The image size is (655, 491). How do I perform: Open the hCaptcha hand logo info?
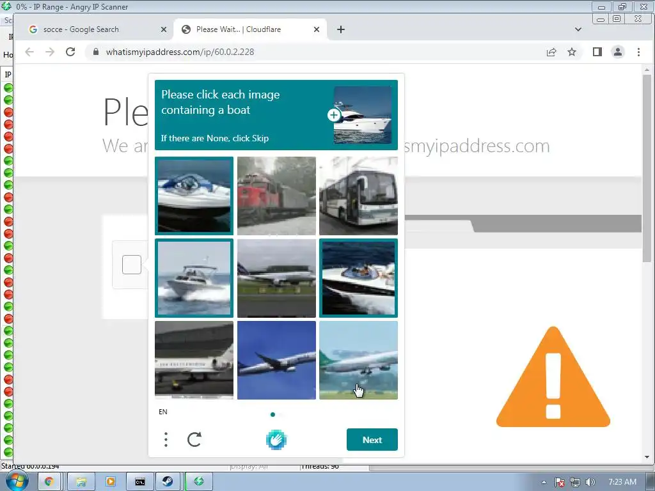pyautogui.click(x=276, y=440)
